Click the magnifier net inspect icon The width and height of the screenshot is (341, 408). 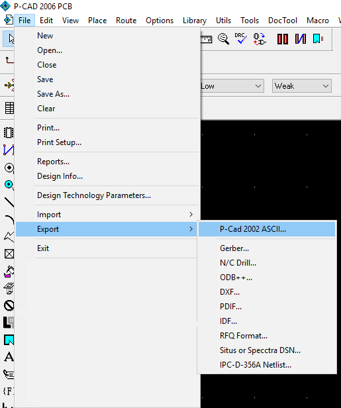click(223, 39)
